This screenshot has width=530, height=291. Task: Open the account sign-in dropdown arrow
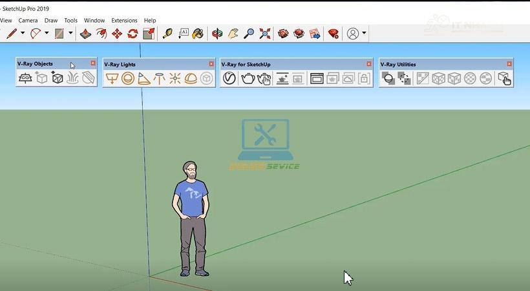click(364, 33)
